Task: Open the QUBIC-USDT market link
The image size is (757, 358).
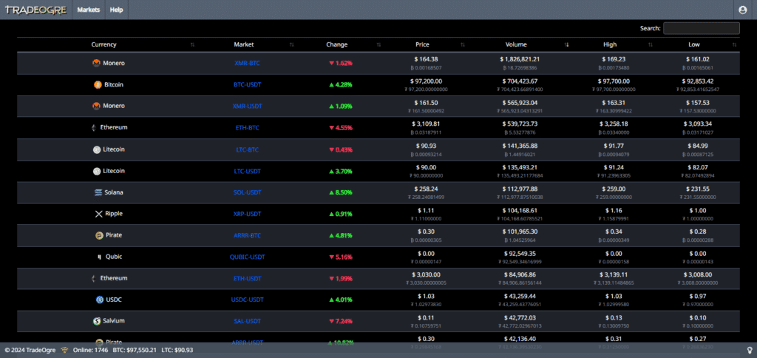Action: click(247, 257)
